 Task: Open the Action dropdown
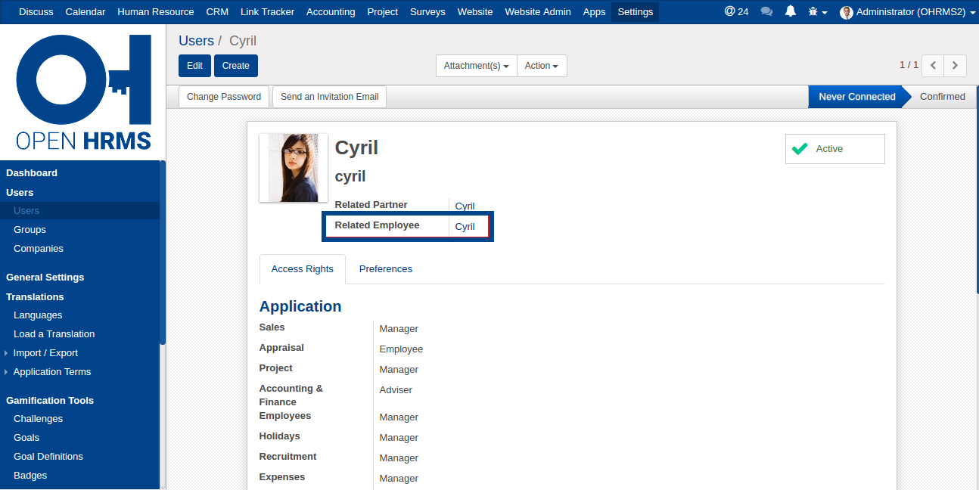click(x=542, y=66)
